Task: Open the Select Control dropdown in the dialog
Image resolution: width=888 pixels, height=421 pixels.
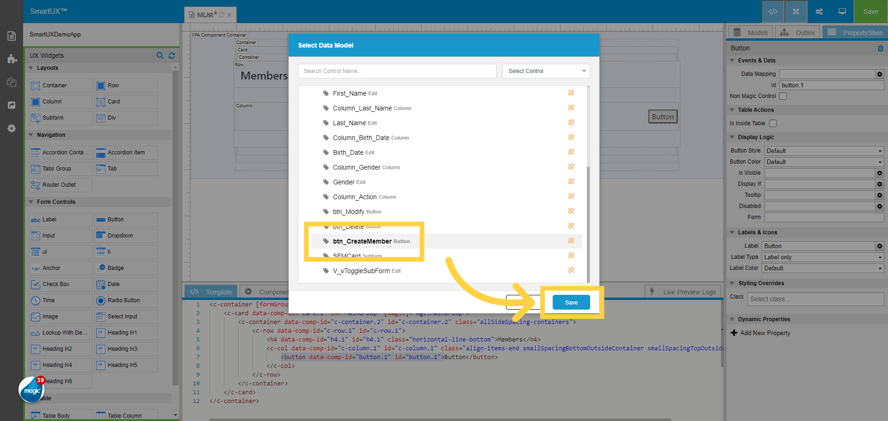Action: point(546,71)
